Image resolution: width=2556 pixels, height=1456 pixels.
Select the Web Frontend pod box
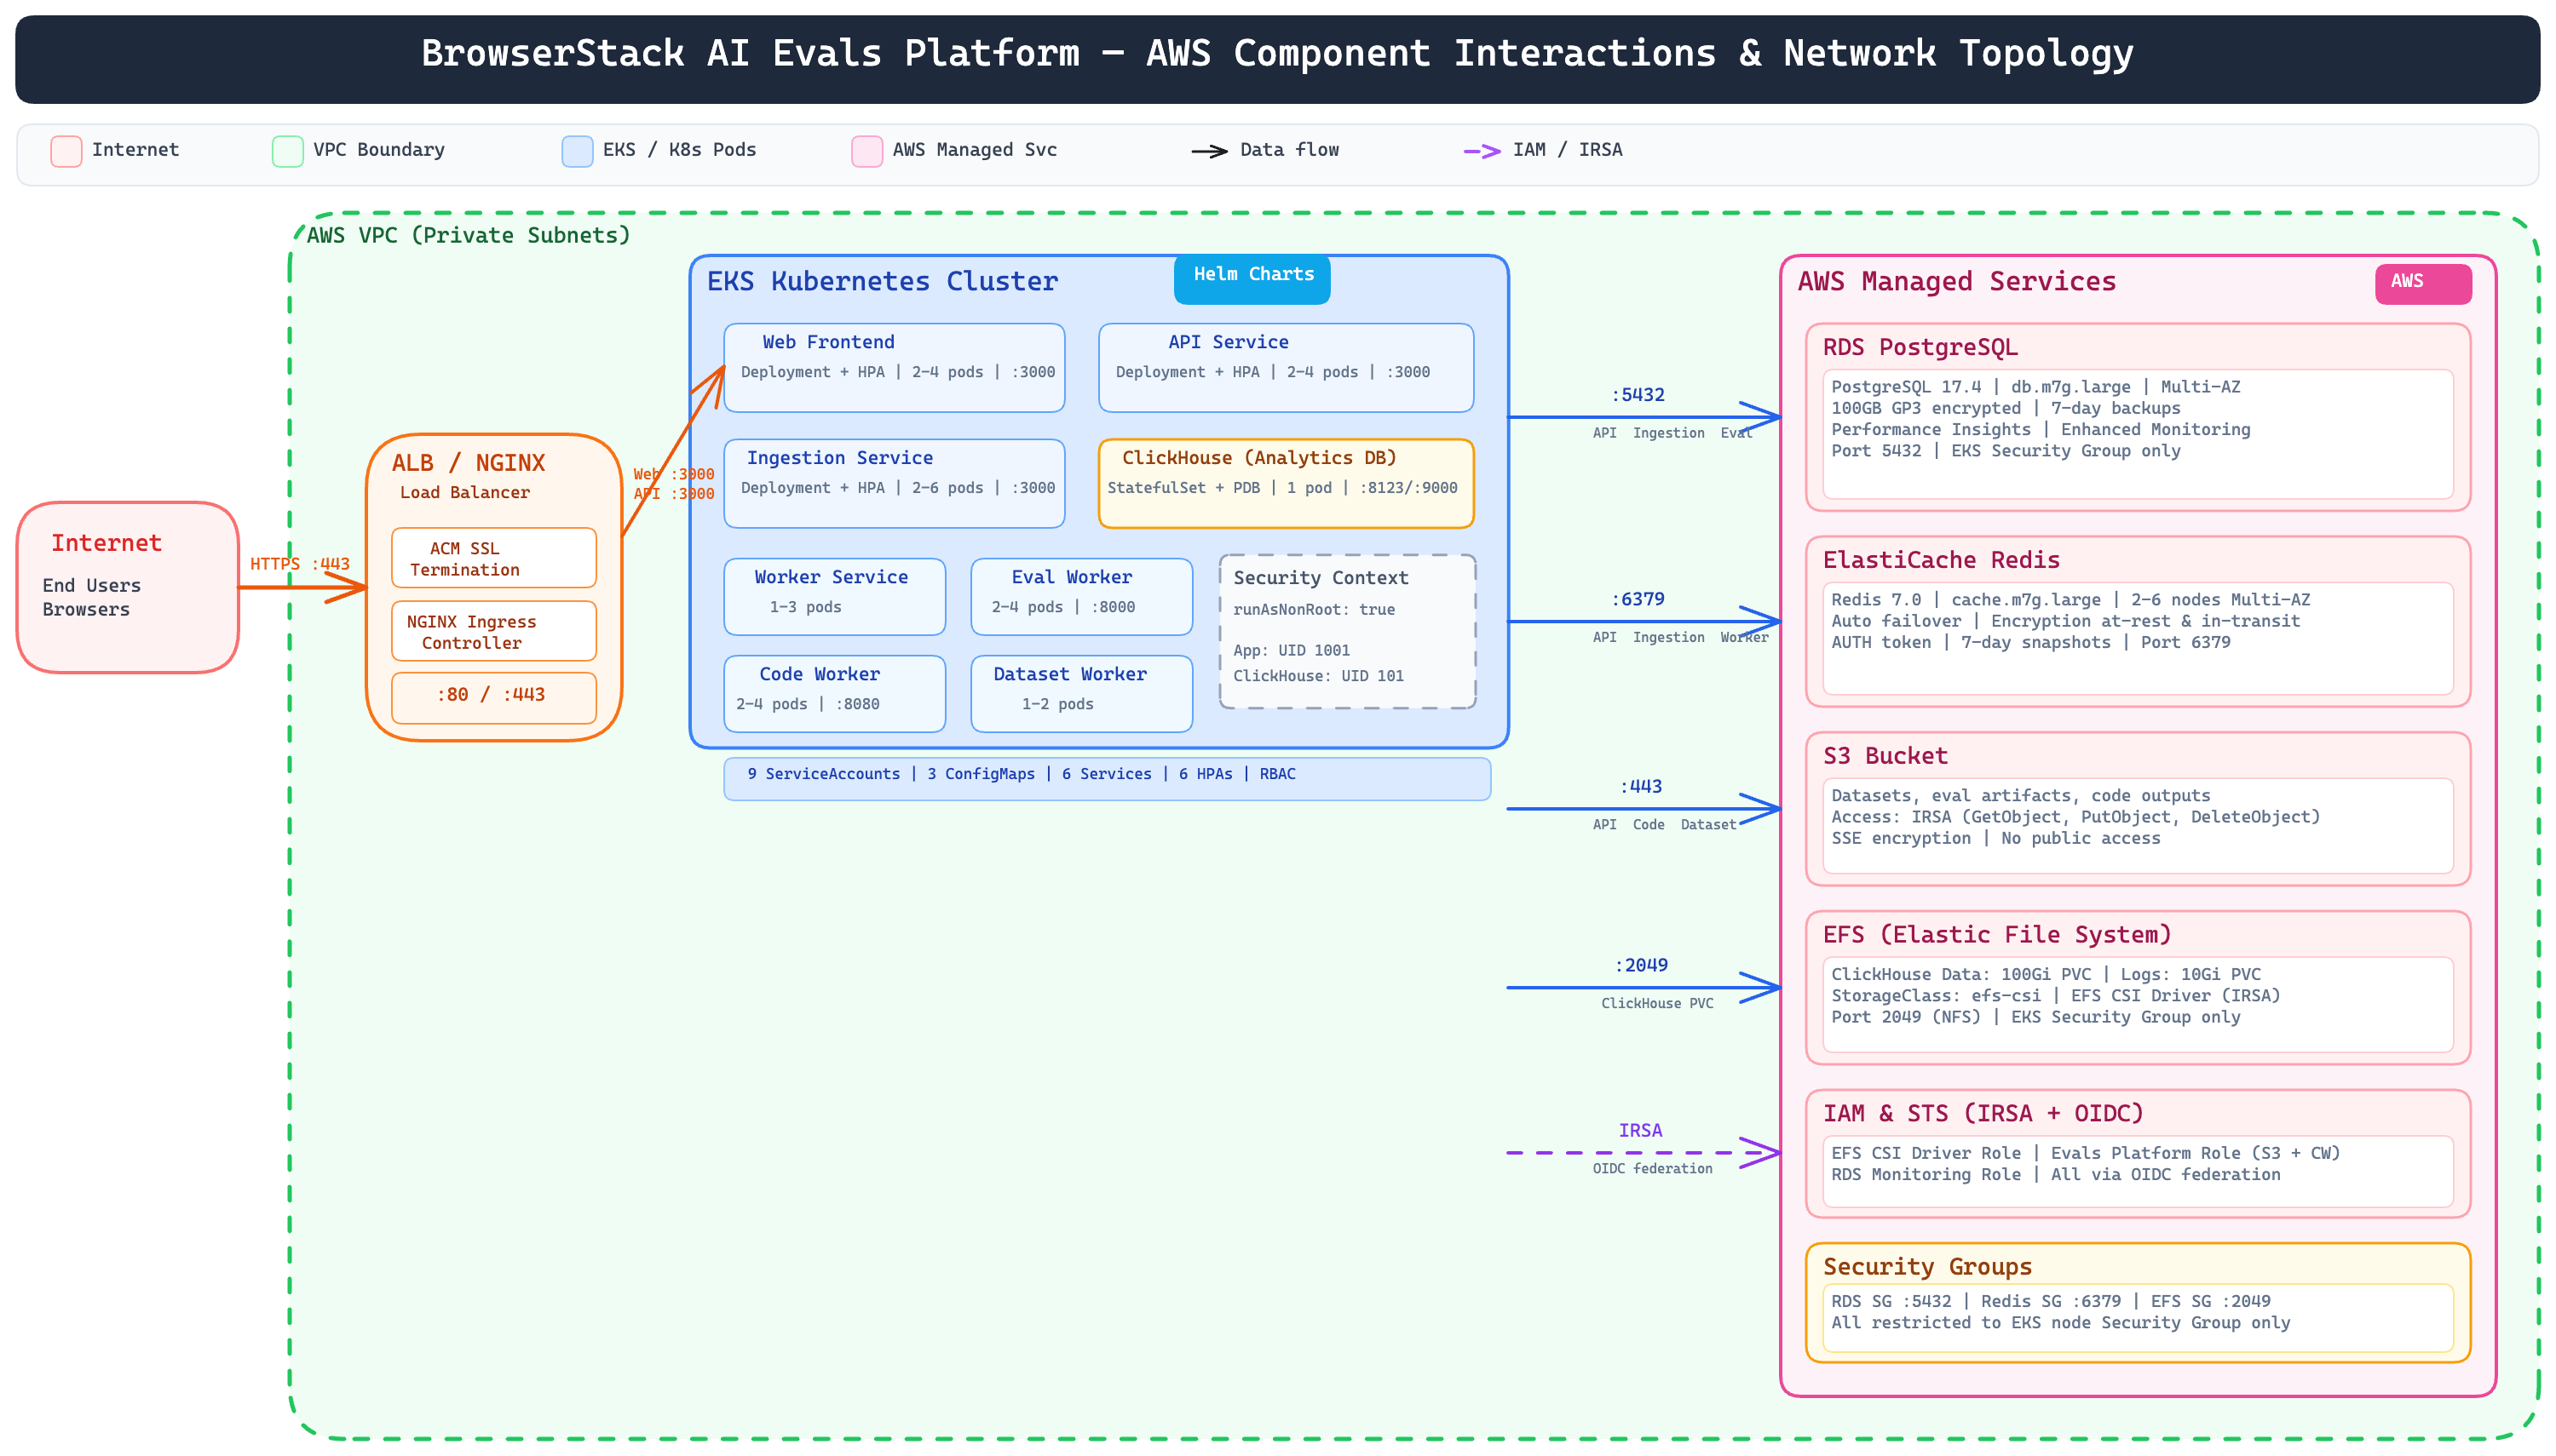pos(895,367)
